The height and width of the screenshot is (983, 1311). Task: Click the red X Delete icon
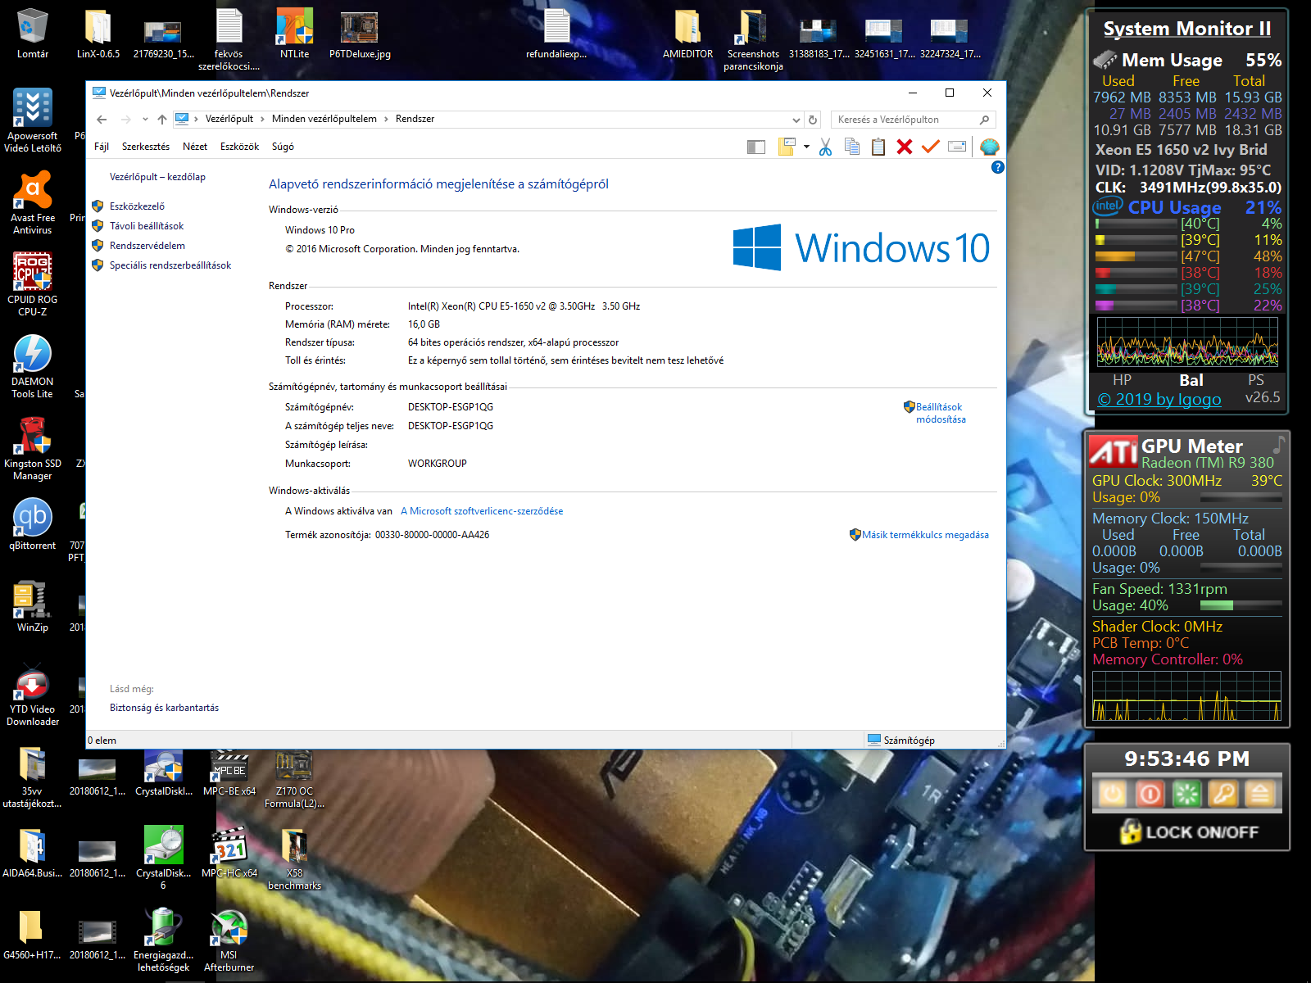click(x=905, y=147)
